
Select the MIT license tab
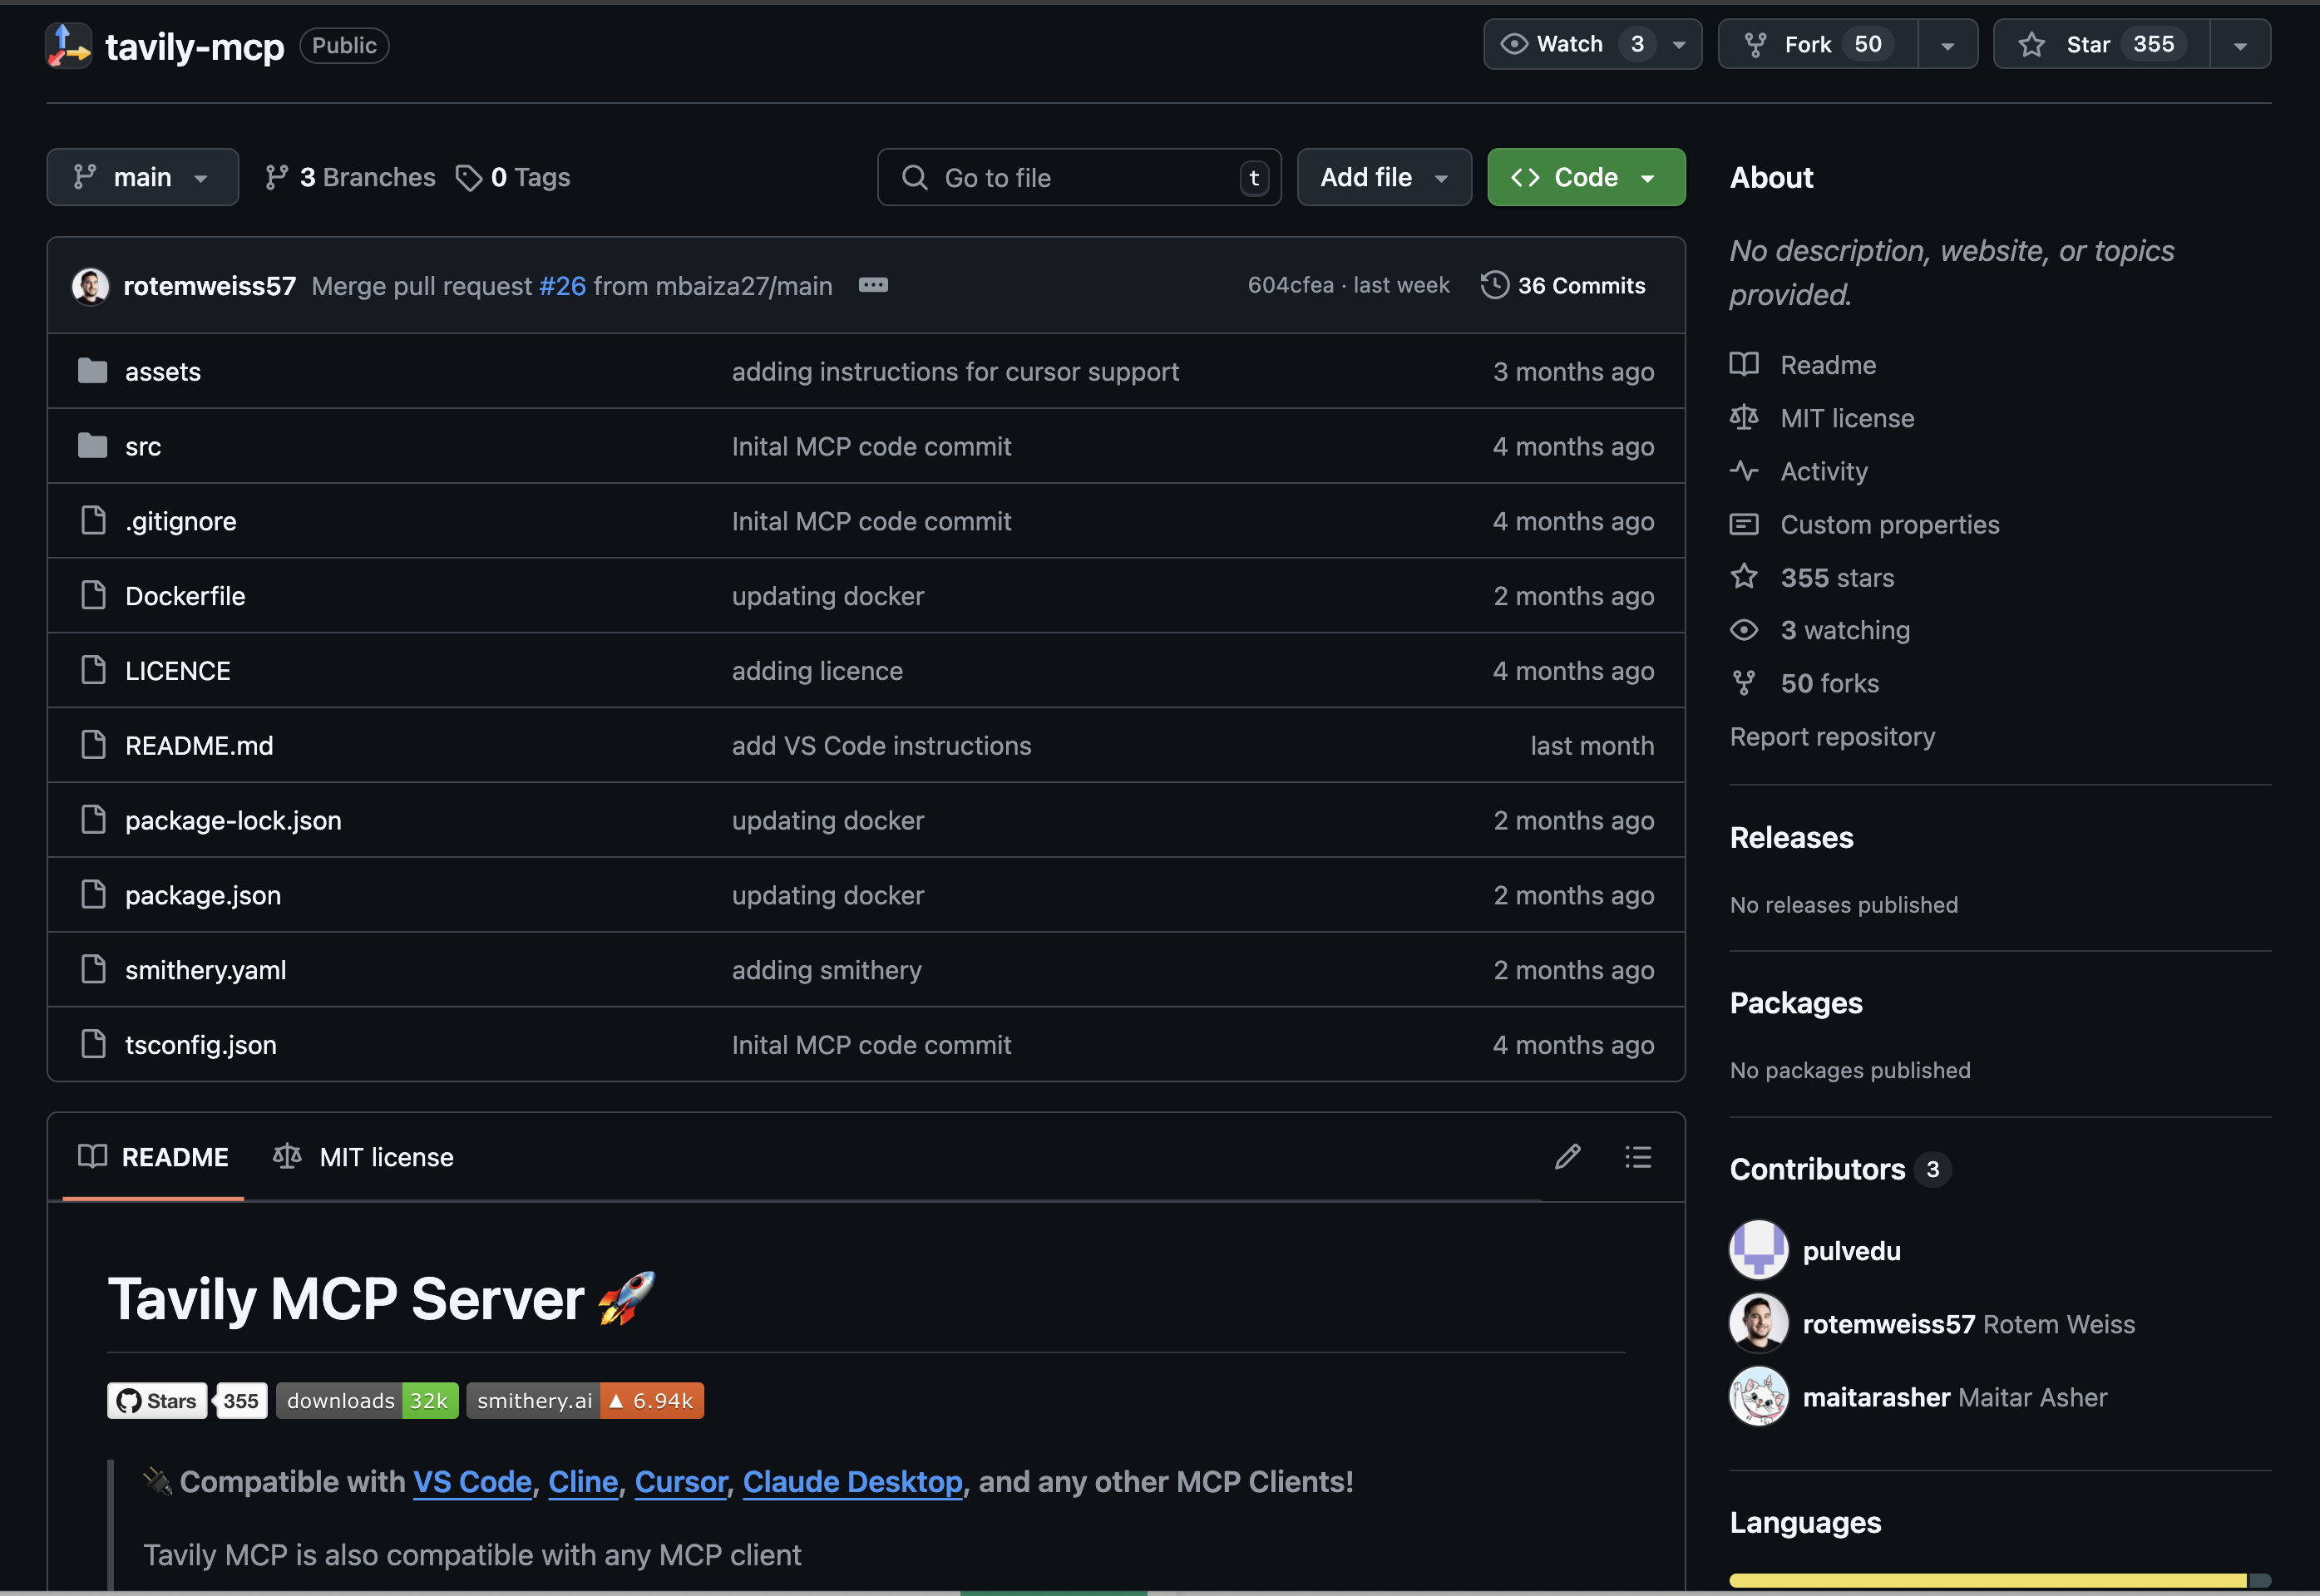tap(363, 1157)
